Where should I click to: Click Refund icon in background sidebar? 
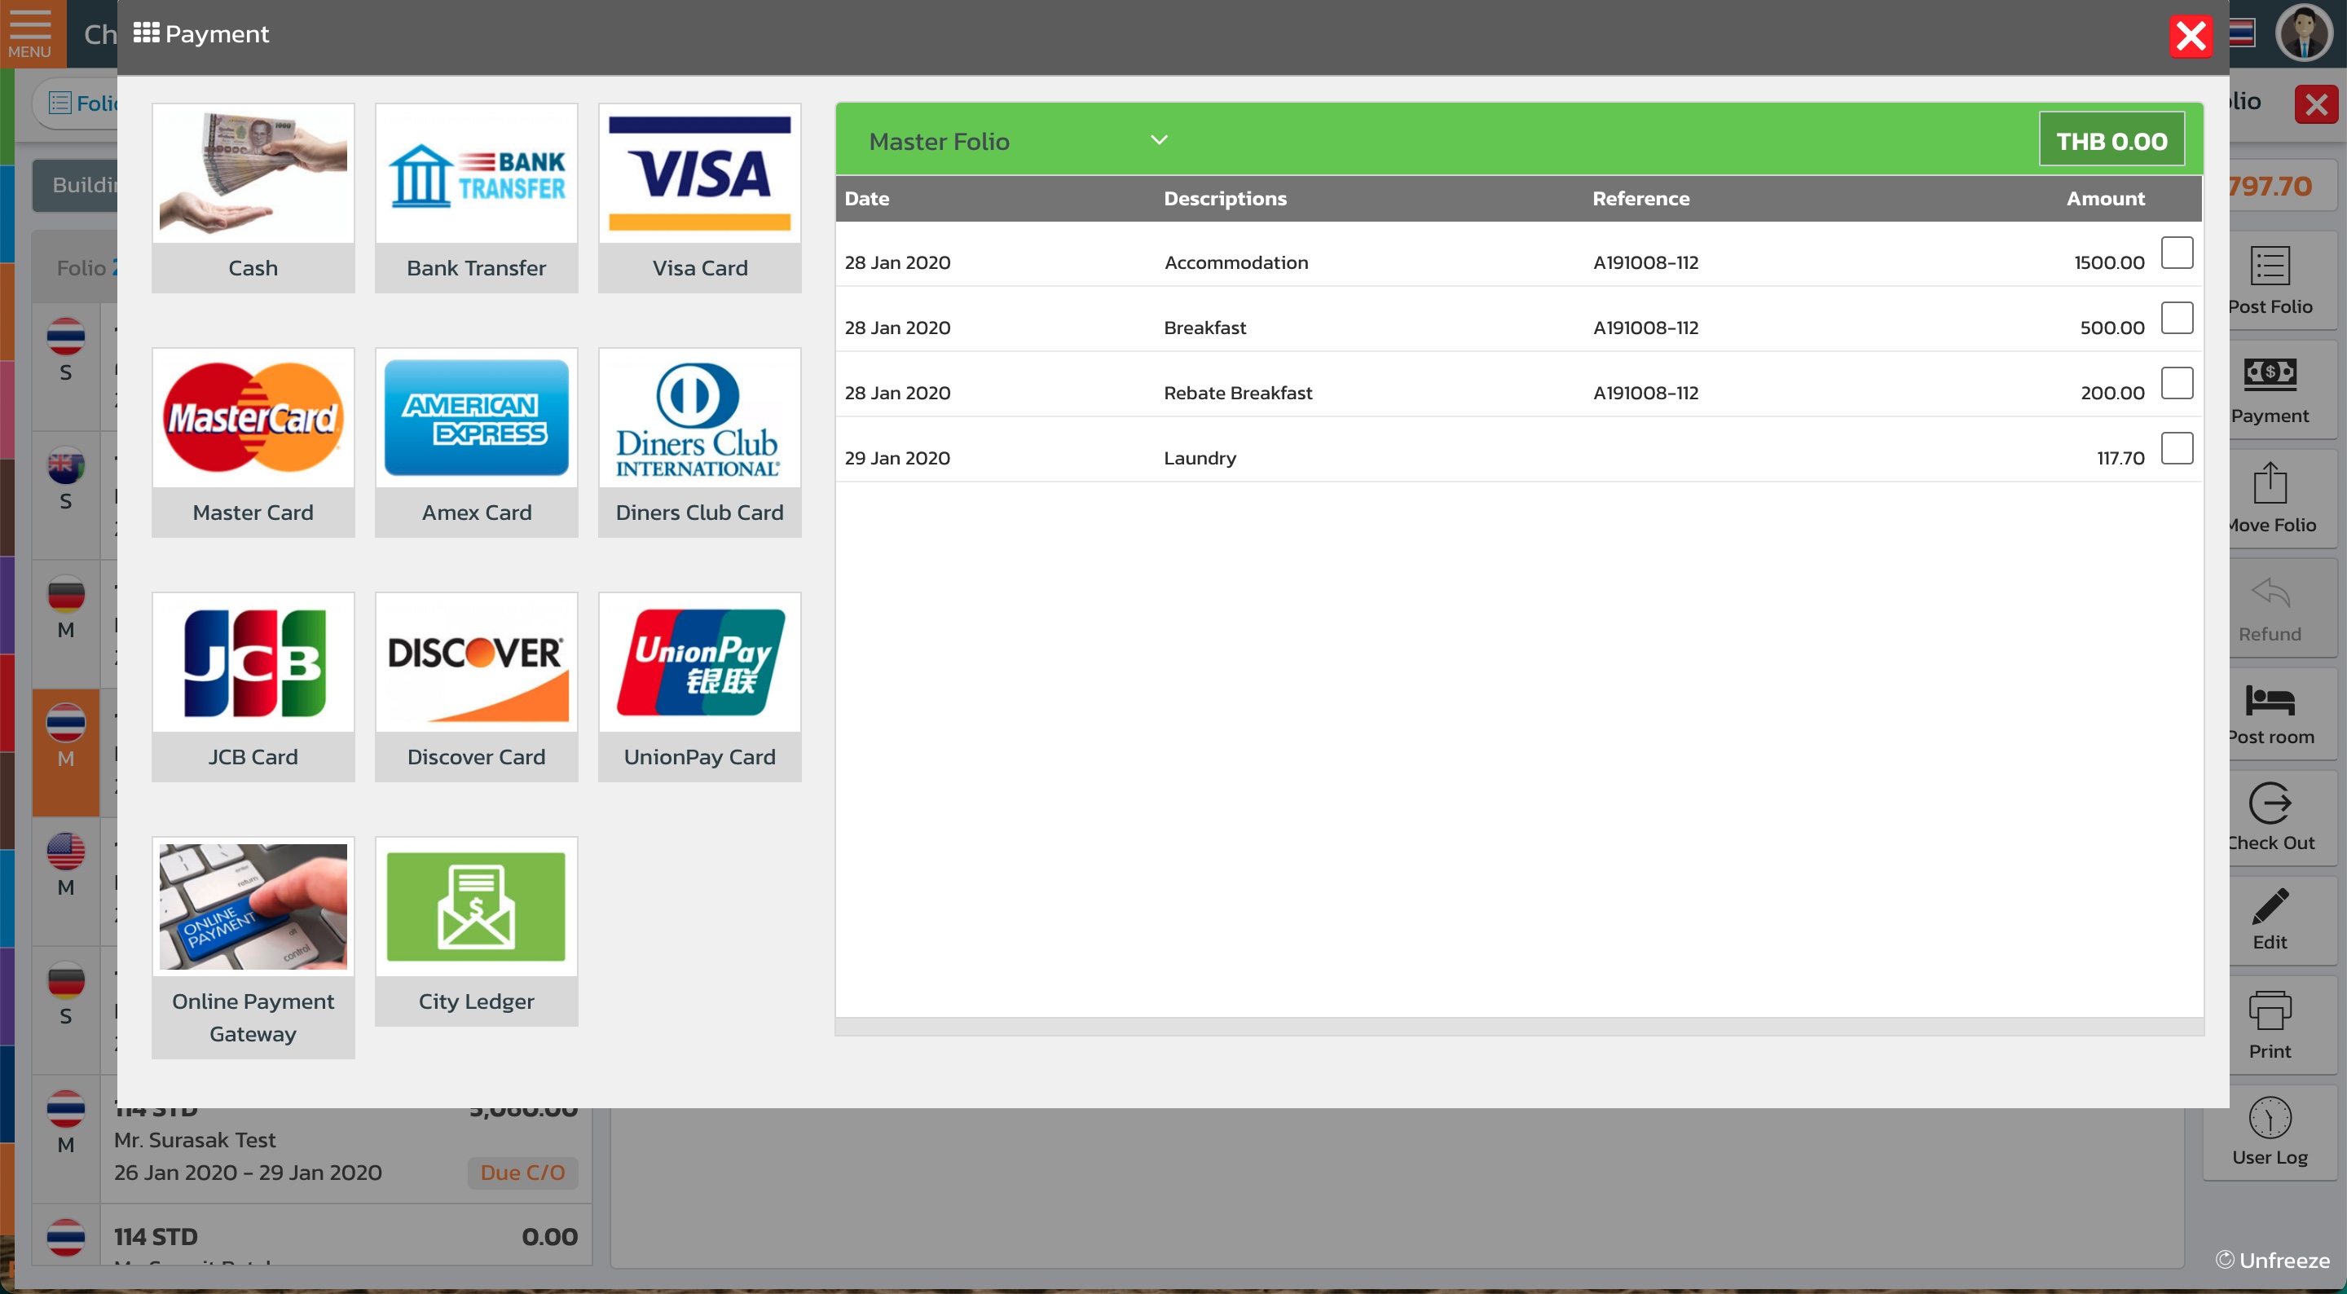(x=2269, y=608)
